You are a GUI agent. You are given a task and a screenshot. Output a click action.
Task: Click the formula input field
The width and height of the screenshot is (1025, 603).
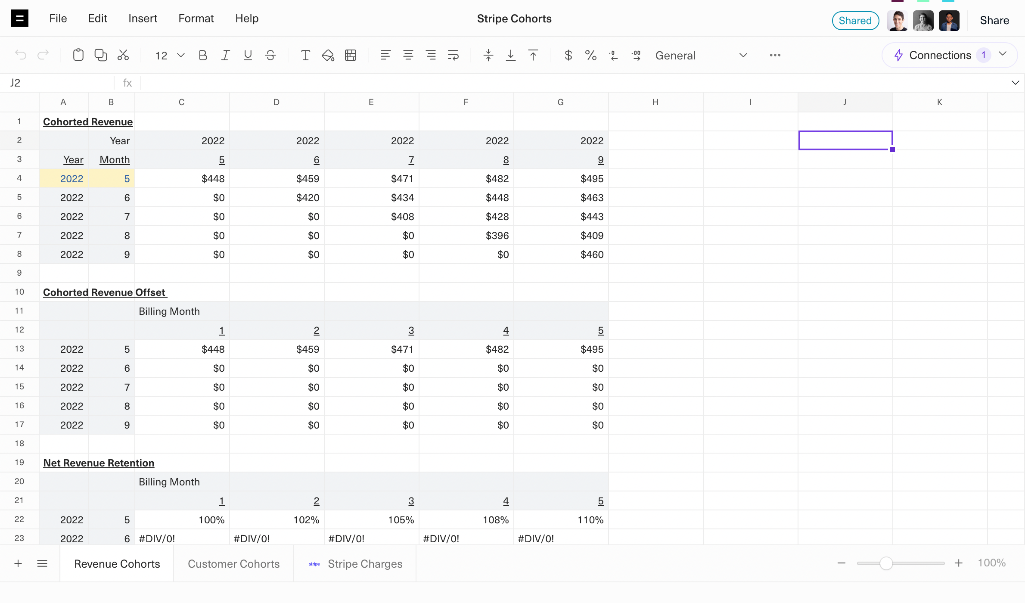coord(560,83)
